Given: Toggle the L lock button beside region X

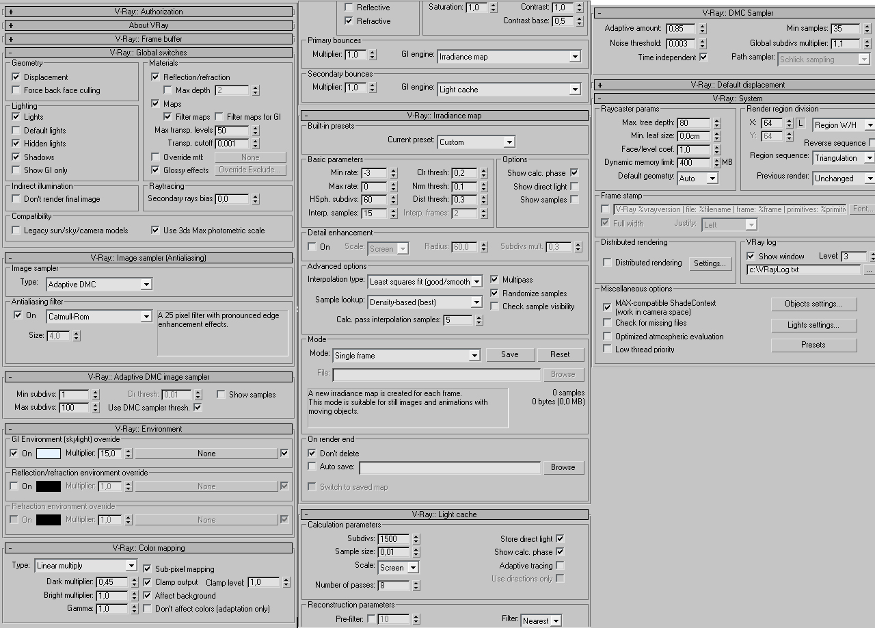Looking at the screenshot, I should 800,123.
